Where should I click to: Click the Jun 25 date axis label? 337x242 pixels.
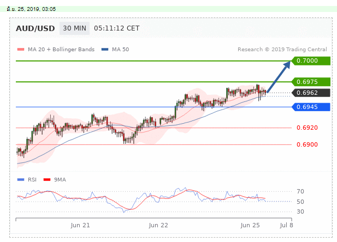pos(250,225)
